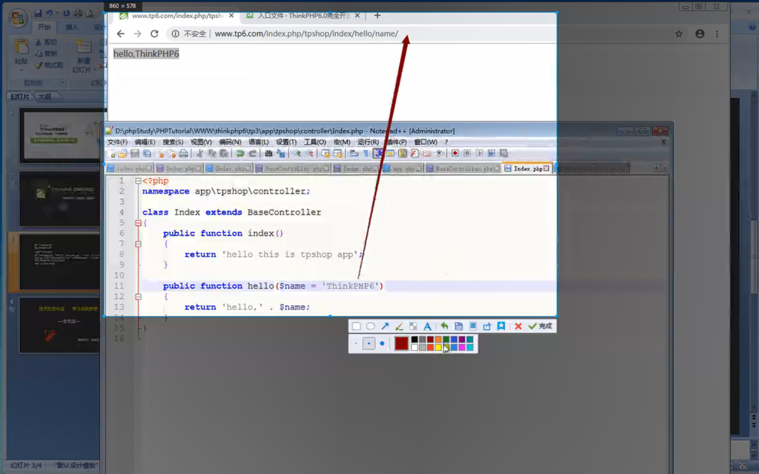Close the active Index.php tab
Screen dimensions: 759x474
[547, 168]
